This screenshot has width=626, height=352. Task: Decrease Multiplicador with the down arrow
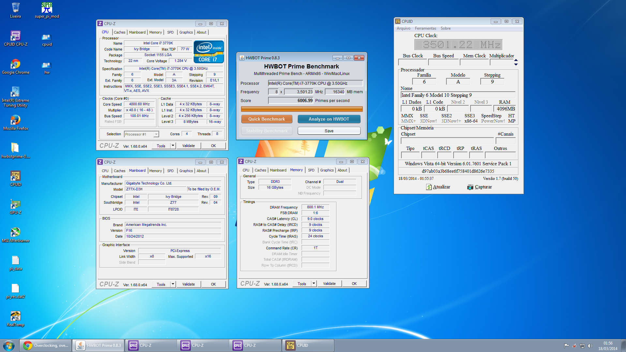(516, 64)
